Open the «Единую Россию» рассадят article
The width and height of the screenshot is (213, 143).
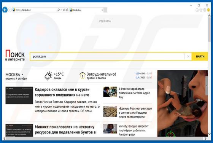click(135, 113)
